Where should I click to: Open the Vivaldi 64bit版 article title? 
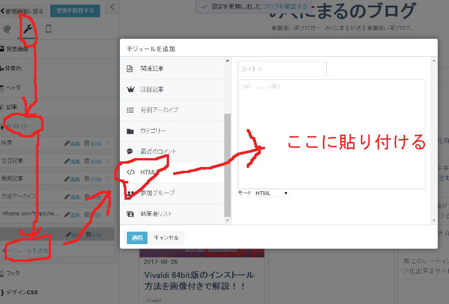coord(199,280)
